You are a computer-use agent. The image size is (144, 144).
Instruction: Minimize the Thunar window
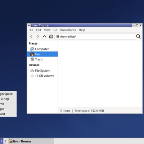(134, 25)
